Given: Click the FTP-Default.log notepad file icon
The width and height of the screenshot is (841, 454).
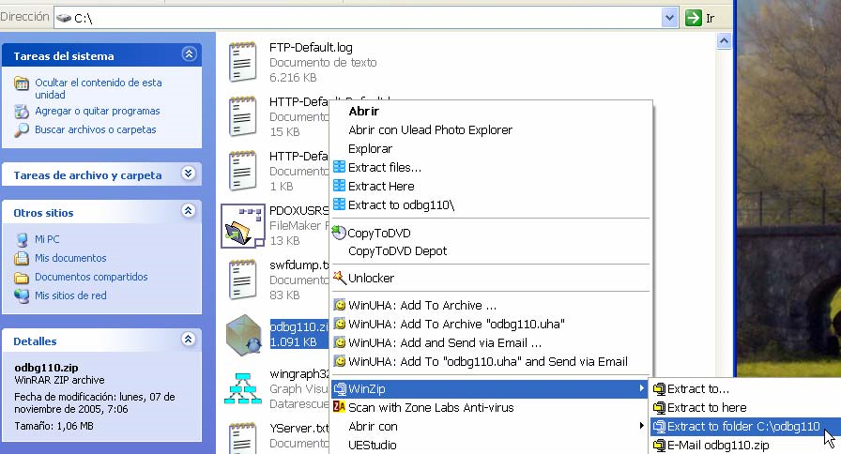Looking at the screenshot, I should (242, 62).
